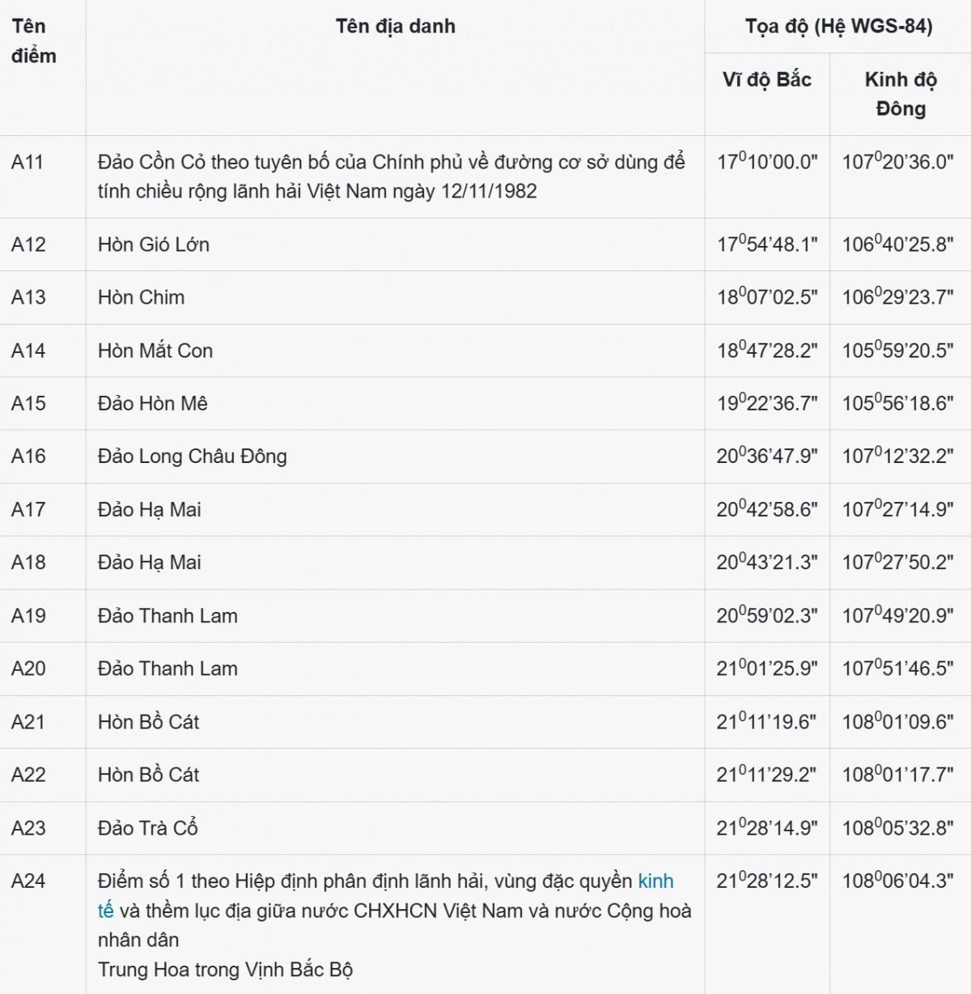Select latitude 21°01'25.9" in row A20
The width and height of the screenshot is (971, 994).
click(x=767, y=669)
